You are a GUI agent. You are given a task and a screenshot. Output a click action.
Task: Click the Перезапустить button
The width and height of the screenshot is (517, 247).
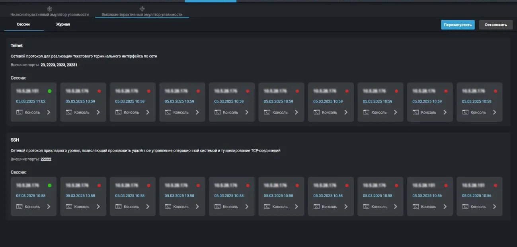458,25
